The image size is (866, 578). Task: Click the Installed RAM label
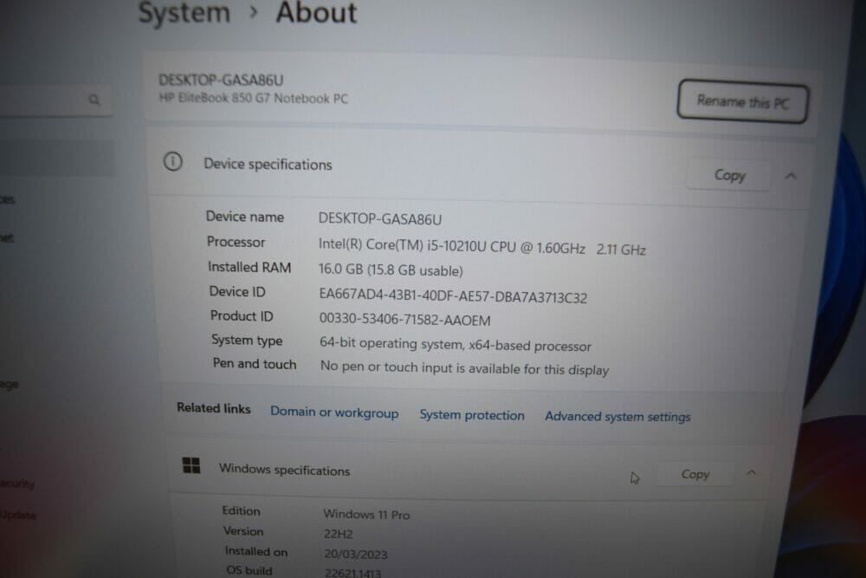click(x=249, y=267)
